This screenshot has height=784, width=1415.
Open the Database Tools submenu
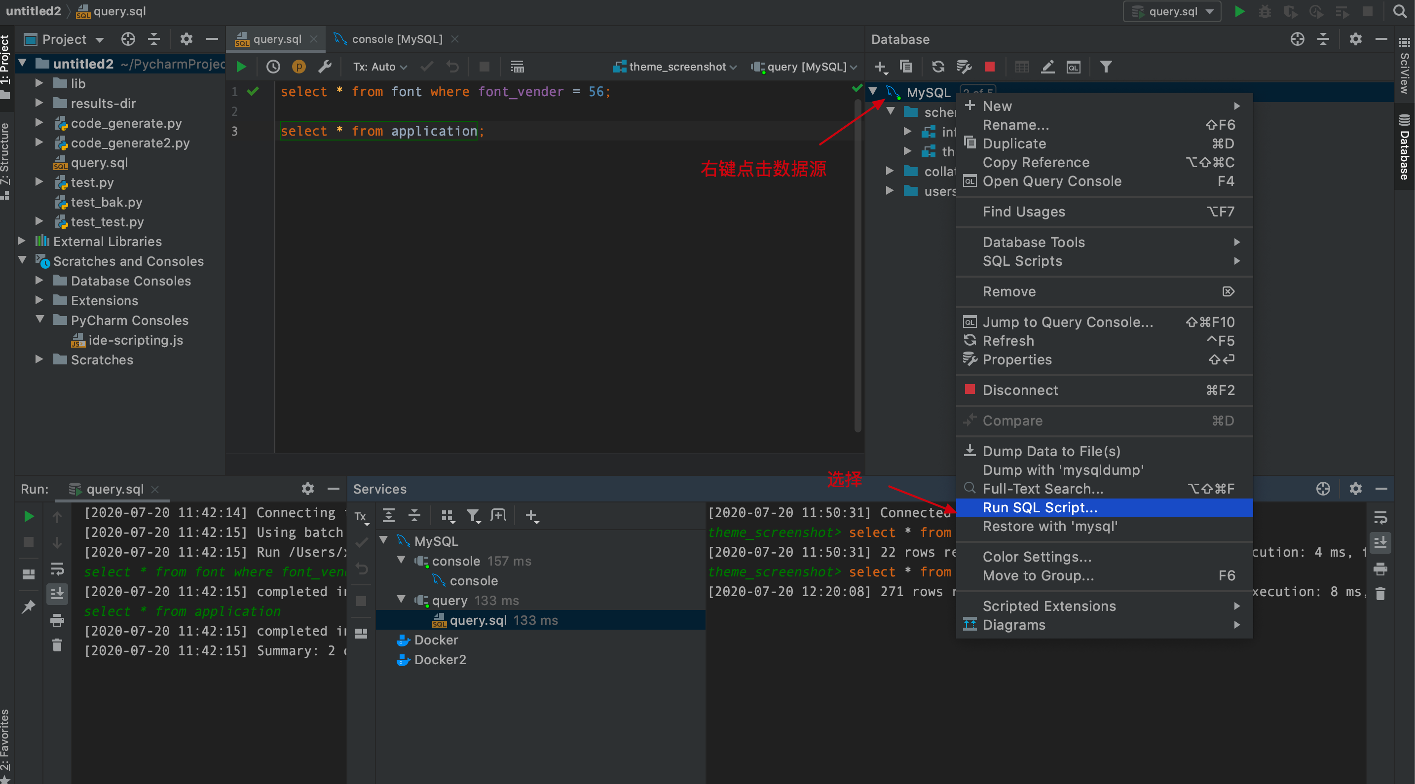coord(1104,242)
